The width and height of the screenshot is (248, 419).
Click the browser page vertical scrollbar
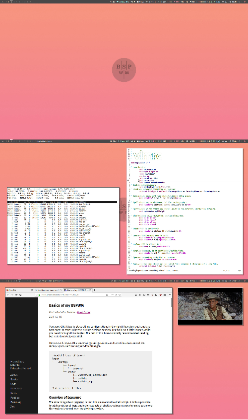click(x=171, y=355)
